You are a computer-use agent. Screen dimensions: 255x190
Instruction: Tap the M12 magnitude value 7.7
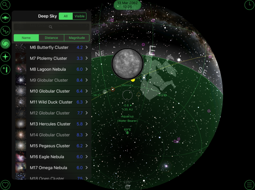(80, 113)
